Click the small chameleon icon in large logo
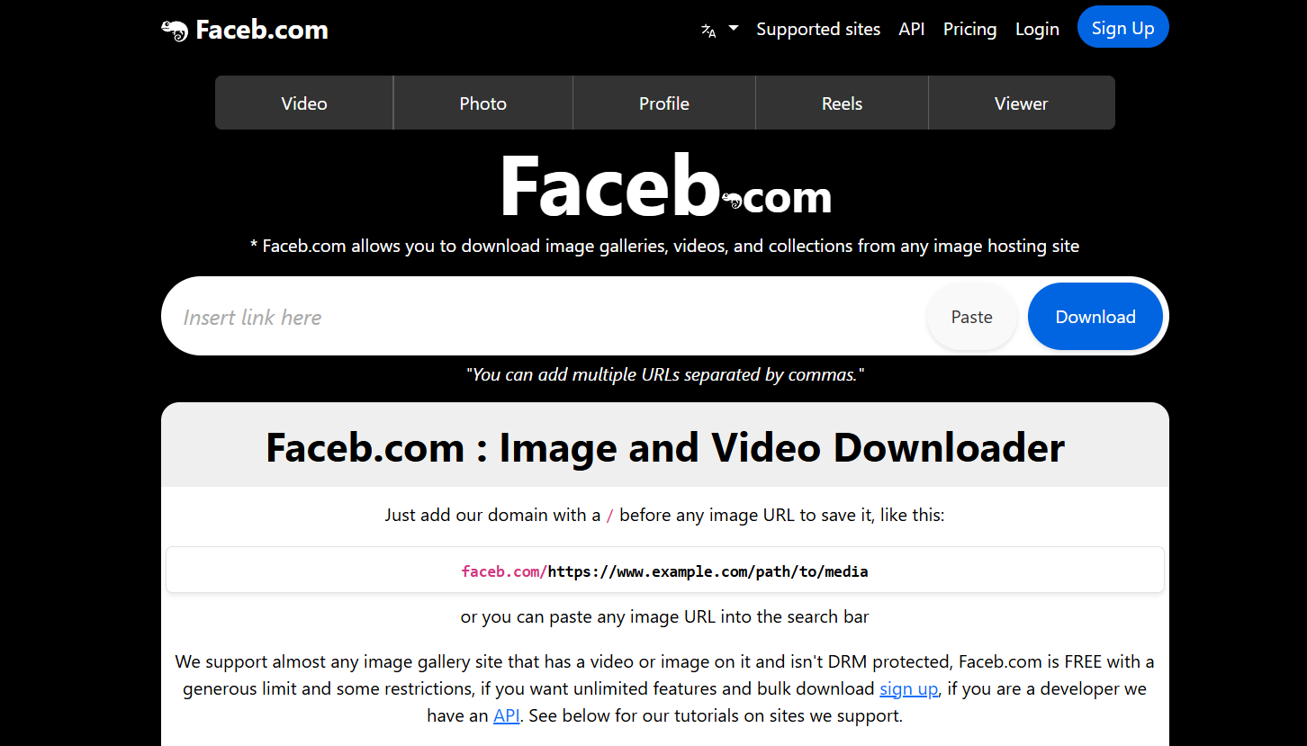Viewport: 1307px width, 746px height. point(732,201)
